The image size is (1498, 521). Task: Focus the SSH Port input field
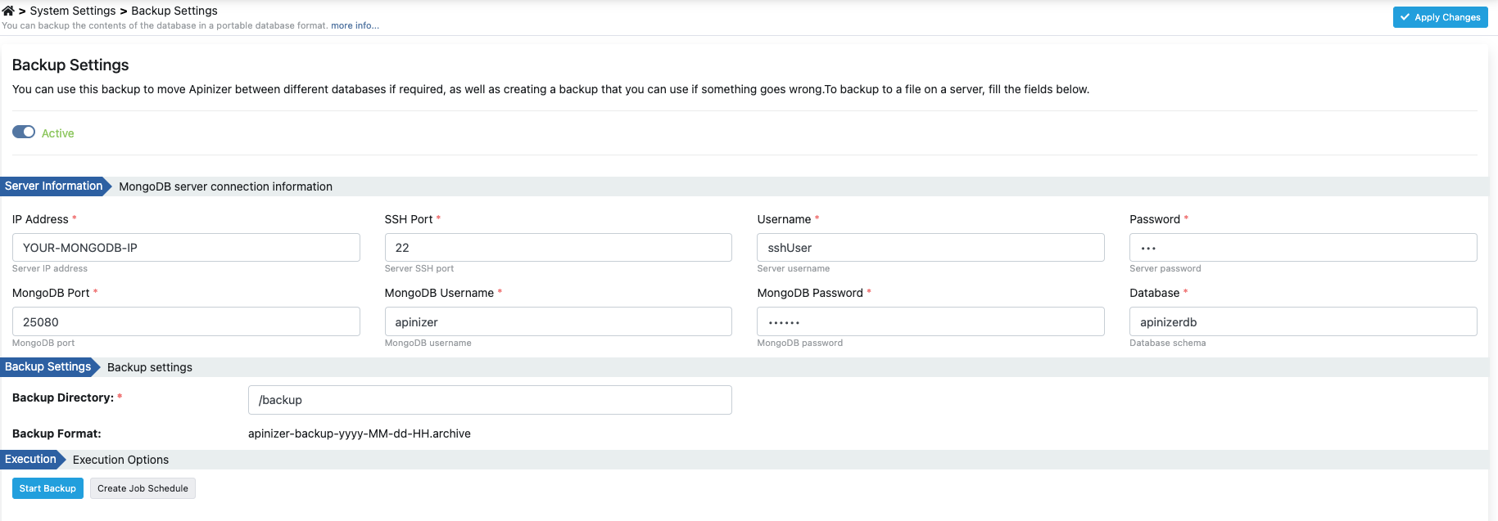[x=558, y=248]
